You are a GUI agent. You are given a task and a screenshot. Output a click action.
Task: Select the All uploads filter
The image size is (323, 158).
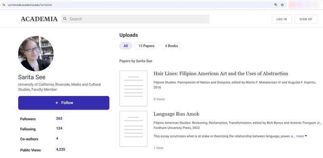pyautogui.click(x=126, y=46)
